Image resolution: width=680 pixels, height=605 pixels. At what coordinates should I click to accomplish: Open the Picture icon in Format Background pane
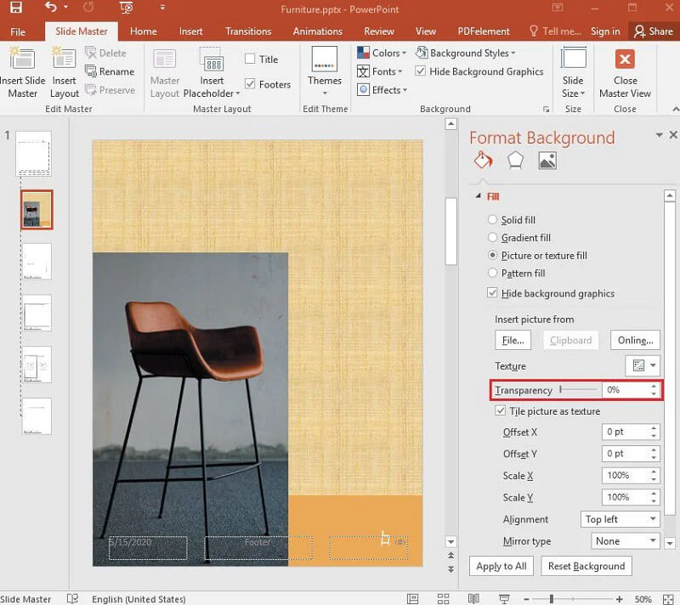547,161
